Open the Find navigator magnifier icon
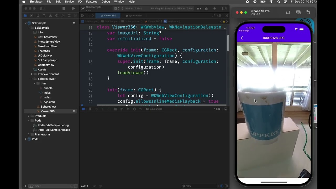This screenshot has width=336, height=189. point(44,16)
